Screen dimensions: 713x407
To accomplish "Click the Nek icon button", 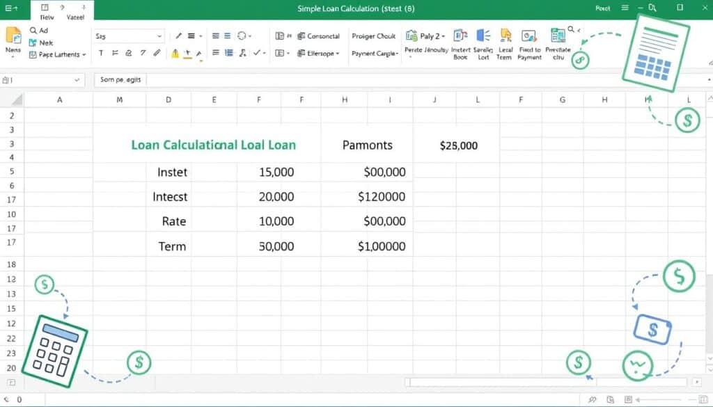I will 33,42.
